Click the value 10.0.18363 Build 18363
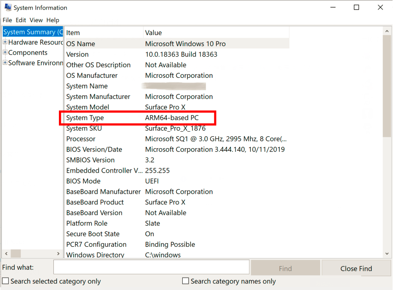This screenshot has height=290, width=393. tap(181, 54)
